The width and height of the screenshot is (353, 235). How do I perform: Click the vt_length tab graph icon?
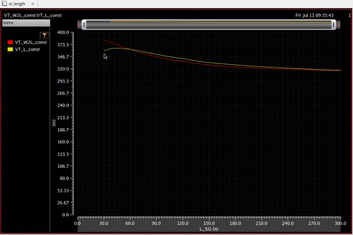point(4,4)
